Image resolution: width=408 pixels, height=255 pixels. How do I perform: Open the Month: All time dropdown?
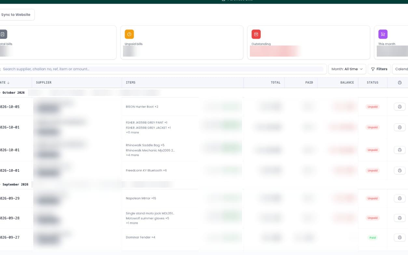347,69
